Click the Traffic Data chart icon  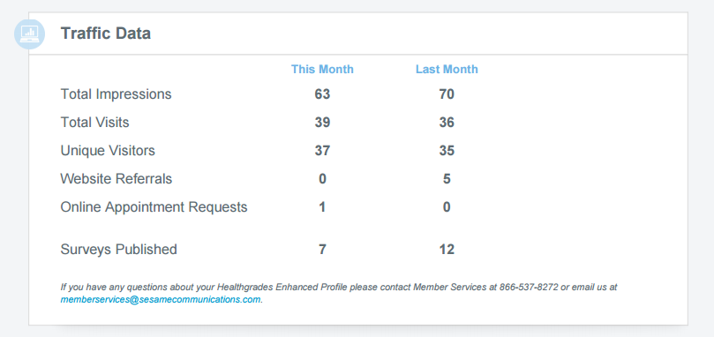point(30,34)
